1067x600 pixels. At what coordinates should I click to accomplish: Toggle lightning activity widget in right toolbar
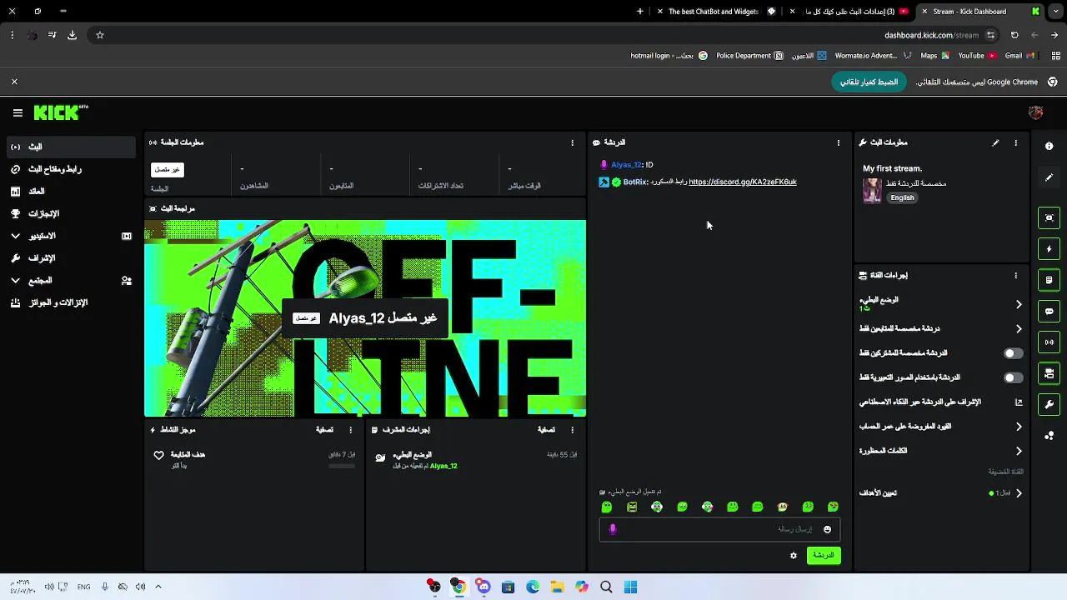pos(1049,249)
